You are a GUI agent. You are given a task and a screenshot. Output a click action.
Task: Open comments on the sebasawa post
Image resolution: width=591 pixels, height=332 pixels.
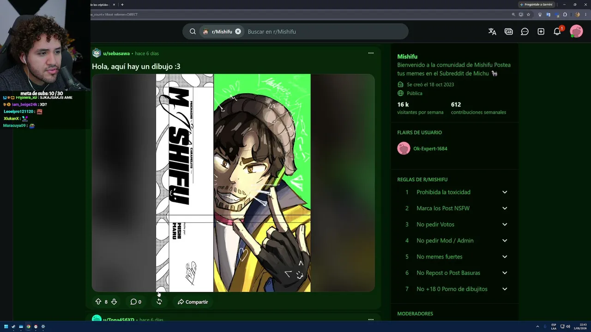136,302
